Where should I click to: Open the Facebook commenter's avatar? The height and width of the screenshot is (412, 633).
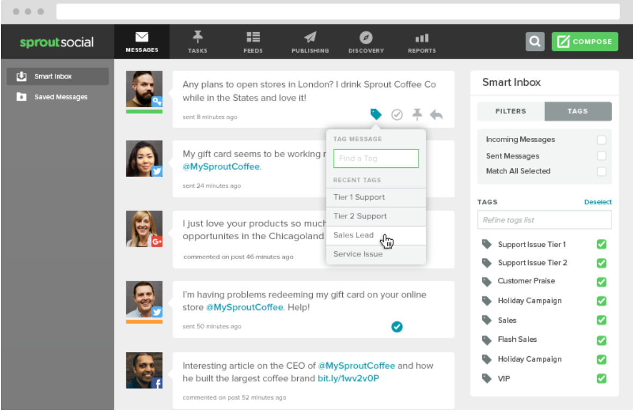point(144,371)
